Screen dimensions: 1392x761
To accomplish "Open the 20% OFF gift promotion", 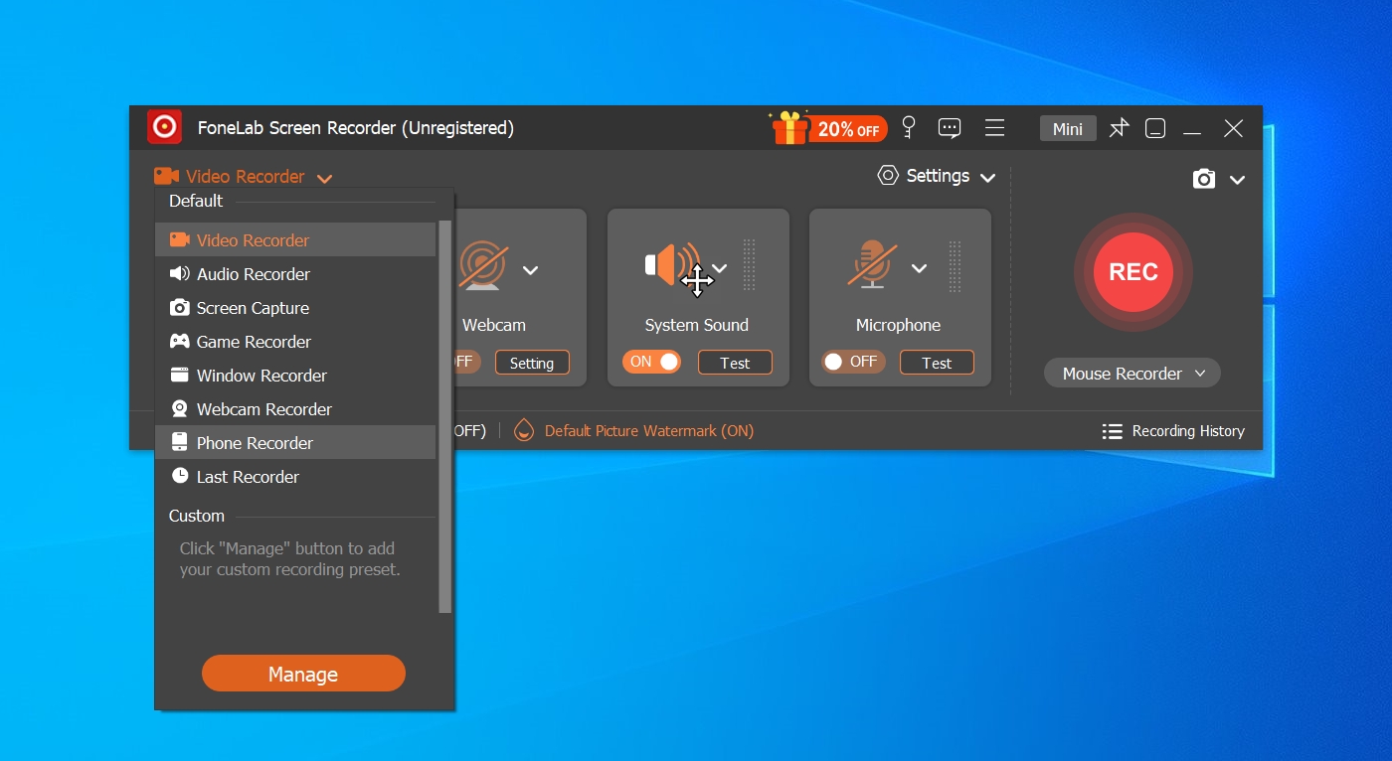I will coord(827,128).
